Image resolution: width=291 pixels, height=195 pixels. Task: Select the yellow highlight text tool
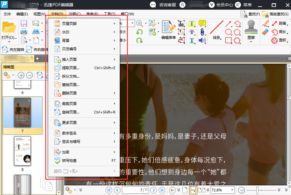tap(192, 23)
